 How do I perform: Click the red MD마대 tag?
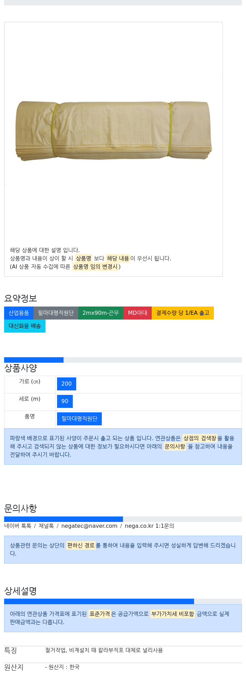click(138, 313)
